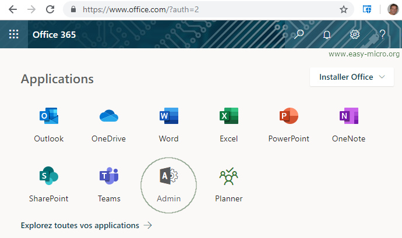The height and width of the screenshot is (238, 402).
Task: Go back using the browser back arrow
Action: coord(13,9)
